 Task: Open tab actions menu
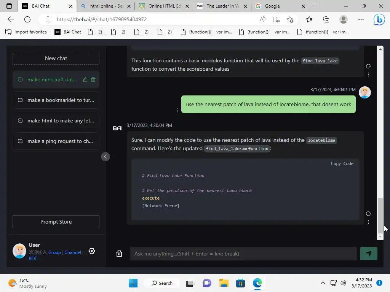point(9,6)
